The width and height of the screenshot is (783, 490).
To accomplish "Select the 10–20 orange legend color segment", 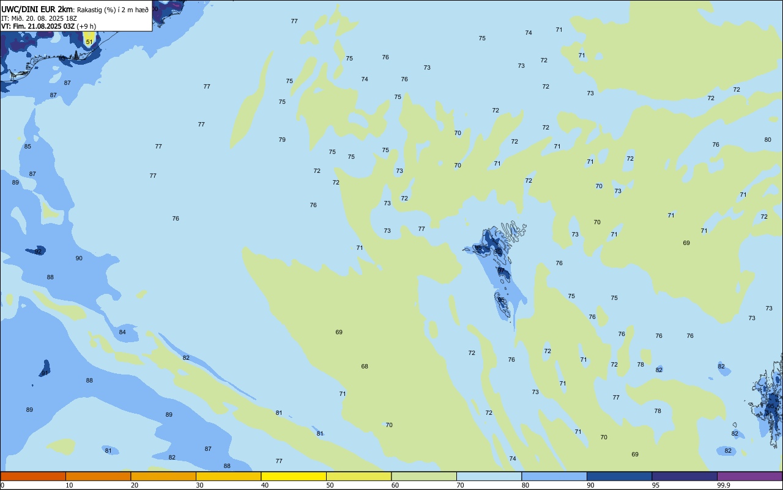I will point(98,476).
